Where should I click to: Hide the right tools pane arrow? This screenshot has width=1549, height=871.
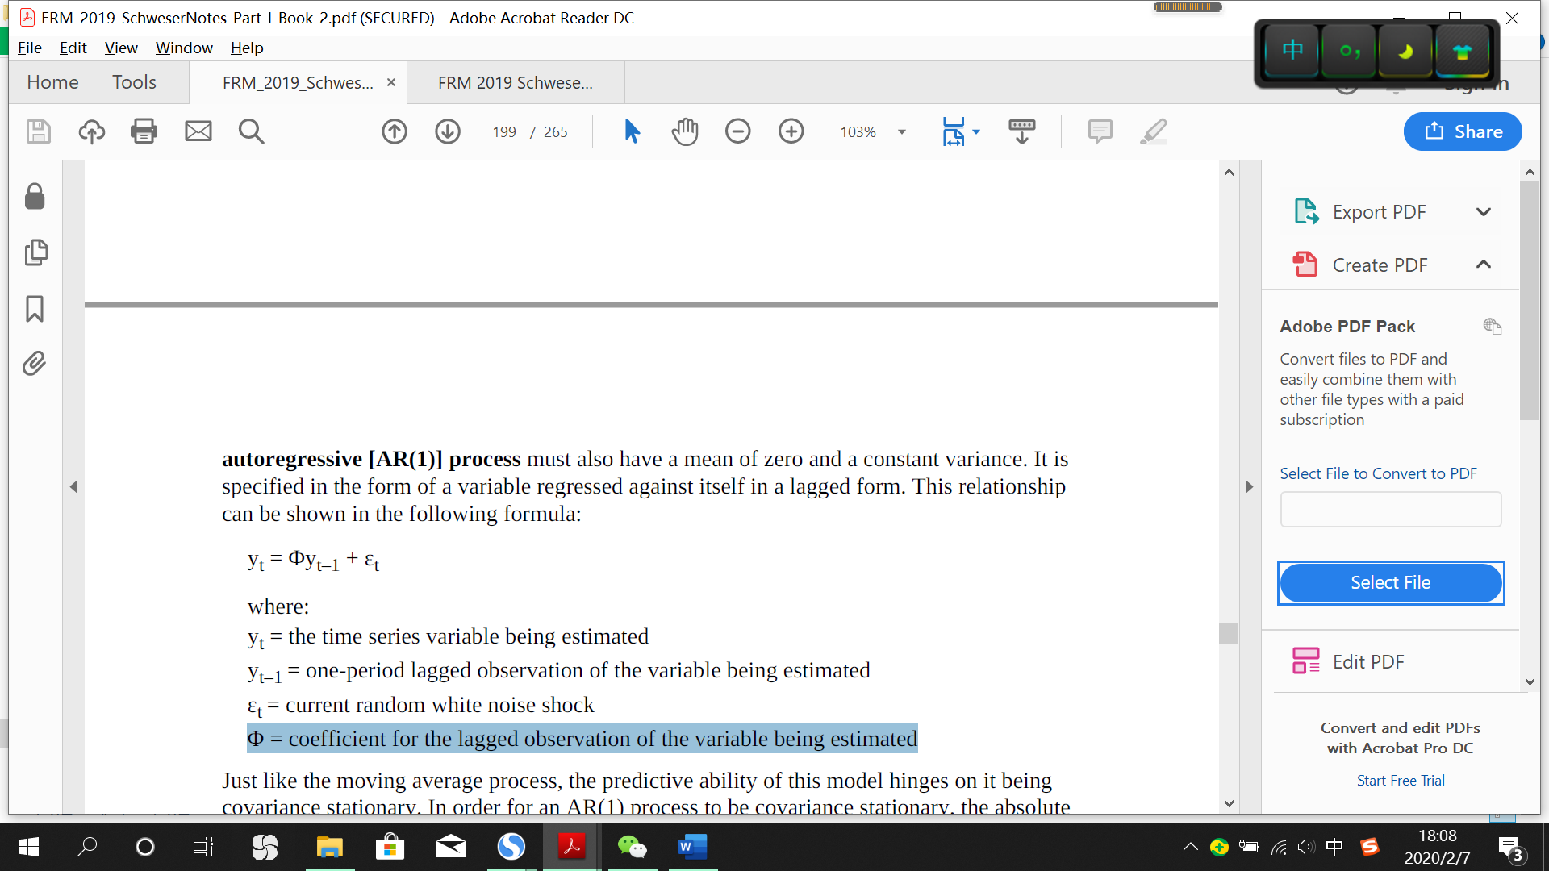(1249, 486)
